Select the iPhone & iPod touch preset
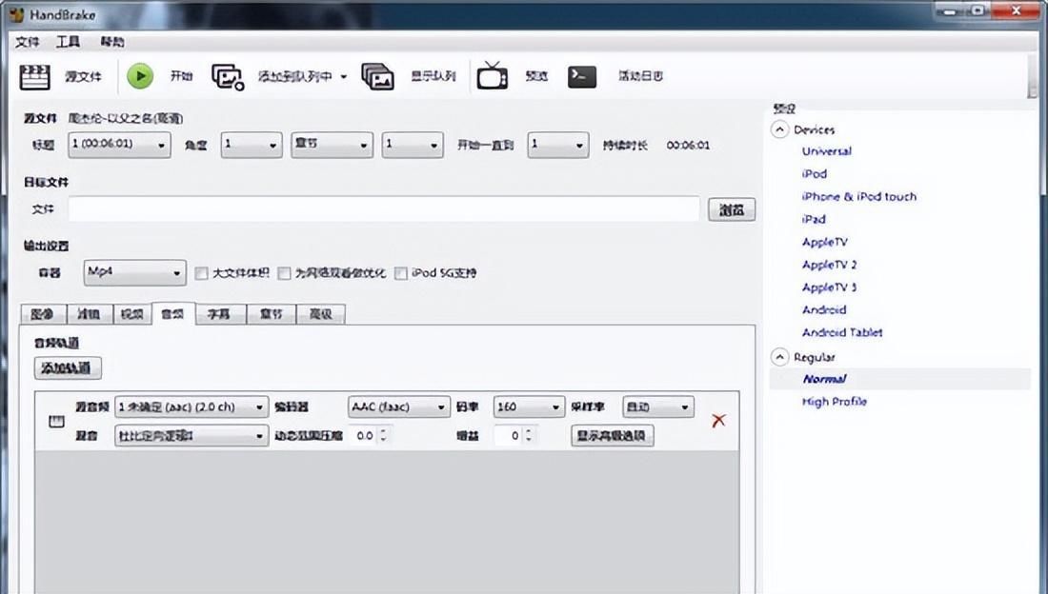The width and height of the screenshot is (1048, 594). coord(858,196)
